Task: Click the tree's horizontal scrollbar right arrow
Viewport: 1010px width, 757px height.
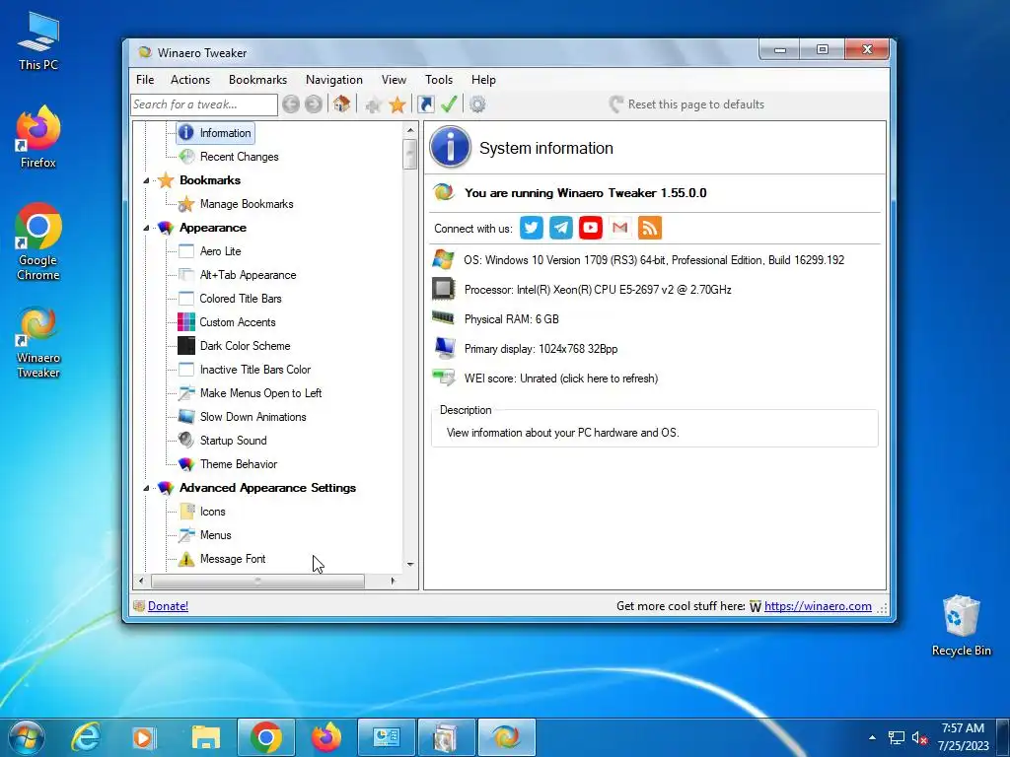Action: (393, 581)
